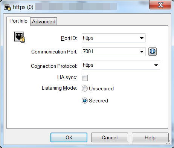Click the blue info icon beside Communication Port
The height and width of the screenshot is (148, 174).
pos(153,52)
